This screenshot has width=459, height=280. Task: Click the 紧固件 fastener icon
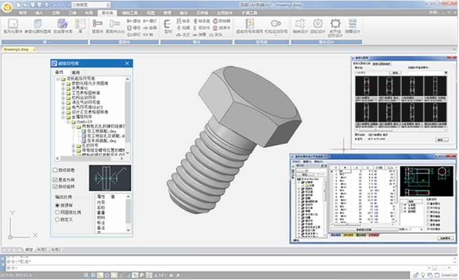(97, 24)
